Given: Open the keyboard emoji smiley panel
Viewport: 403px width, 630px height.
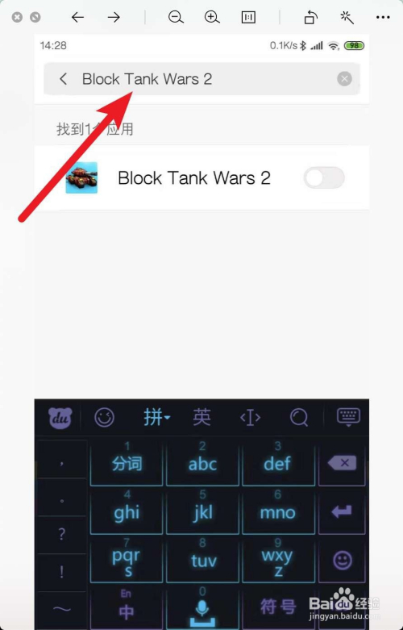Looking at the screenshot, I should (x=104, y=418).
